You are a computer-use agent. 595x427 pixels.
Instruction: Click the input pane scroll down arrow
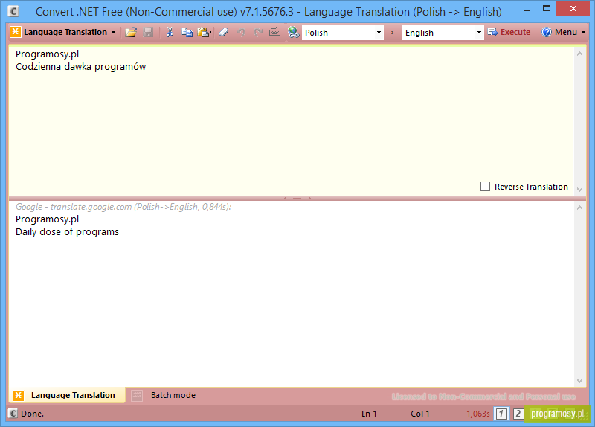point(579,190)
